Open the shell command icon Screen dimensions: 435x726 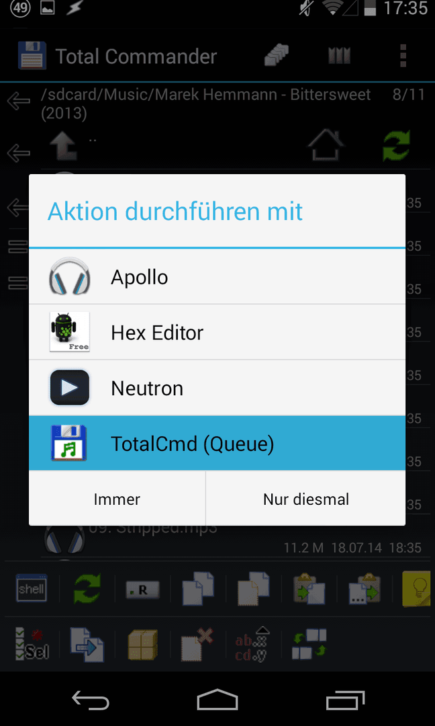(x=31, y=588)
